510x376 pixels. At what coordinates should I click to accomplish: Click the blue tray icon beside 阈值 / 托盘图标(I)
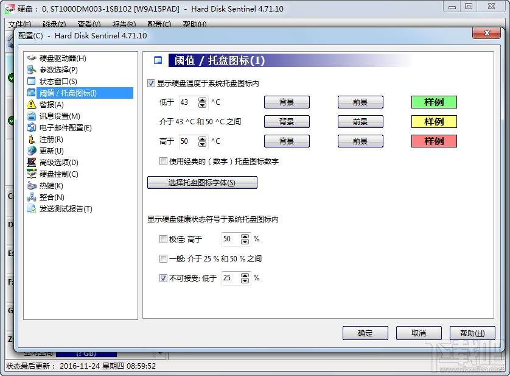point(32,93)
